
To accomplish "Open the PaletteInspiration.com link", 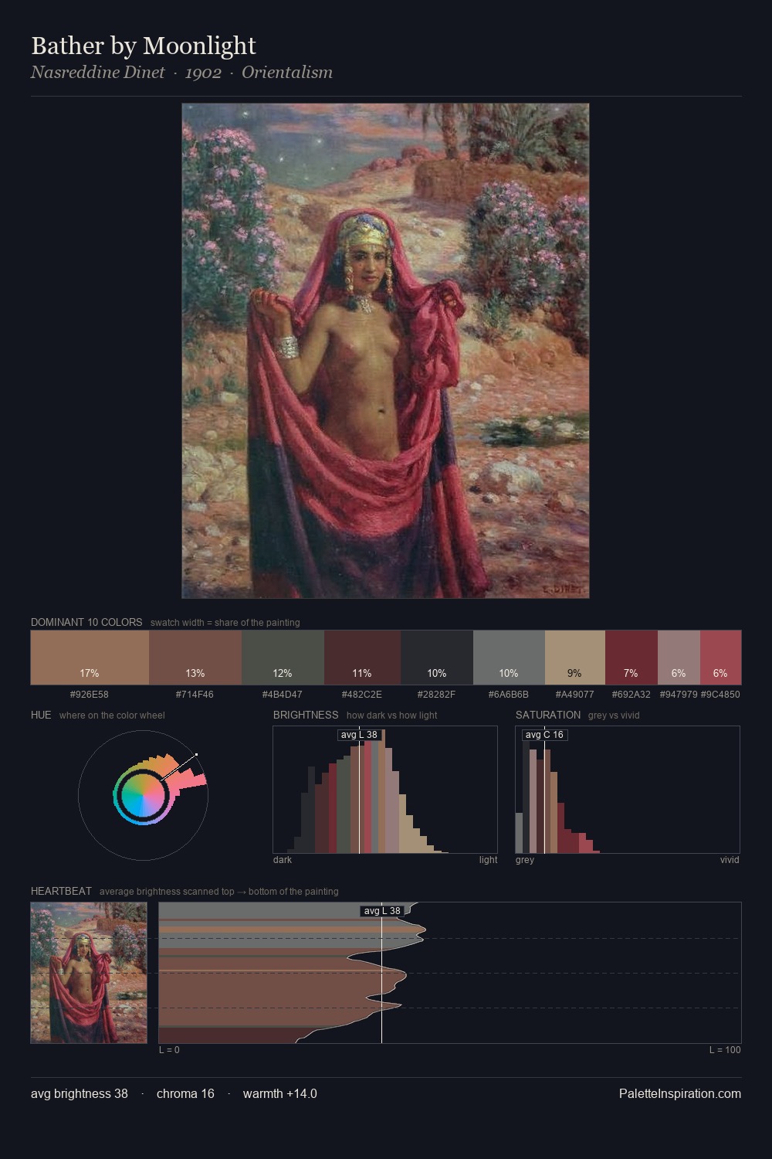I will point(680,1093).
